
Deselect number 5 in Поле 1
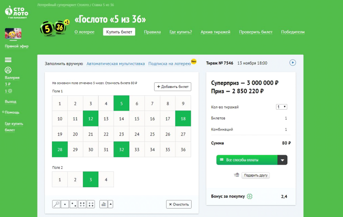[x=122, y=103]
